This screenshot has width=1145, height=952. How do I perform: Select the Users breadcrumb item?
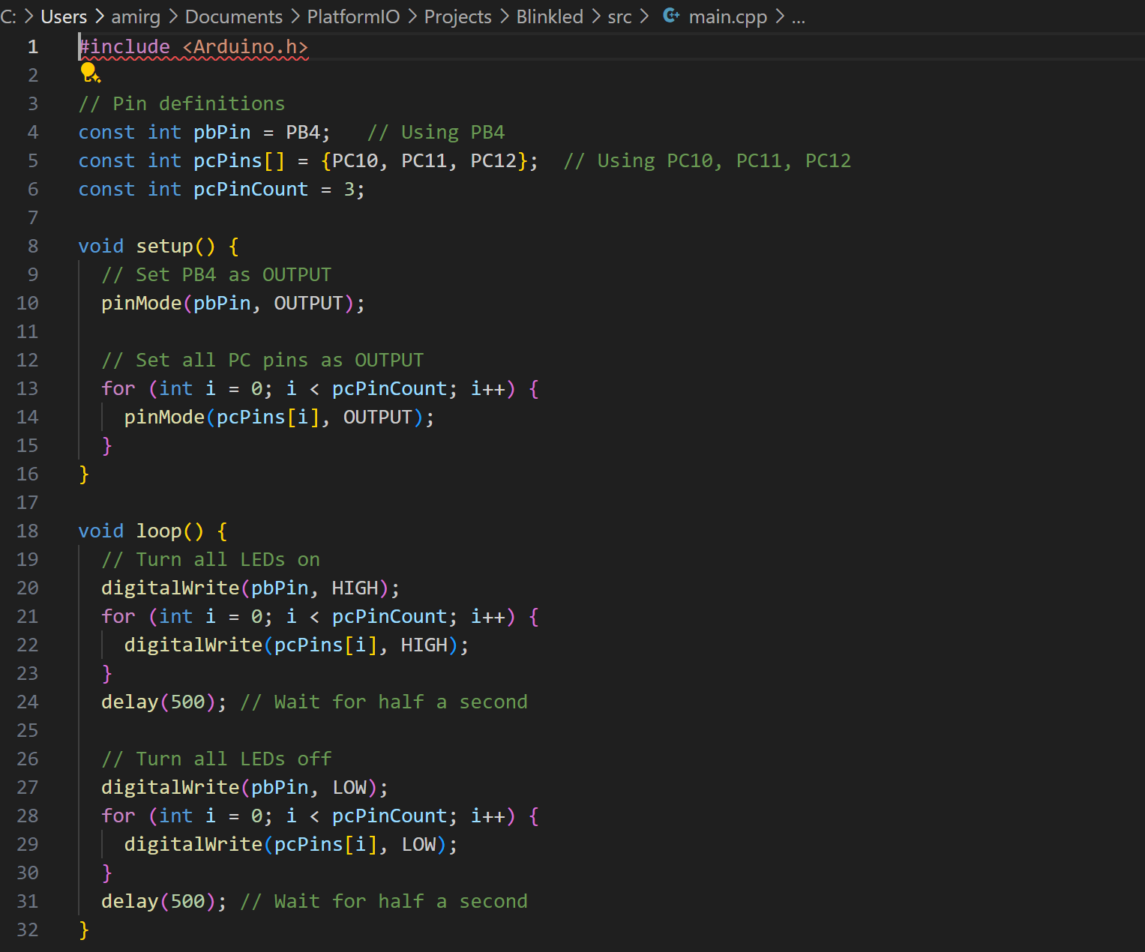[x=63, y=16]
